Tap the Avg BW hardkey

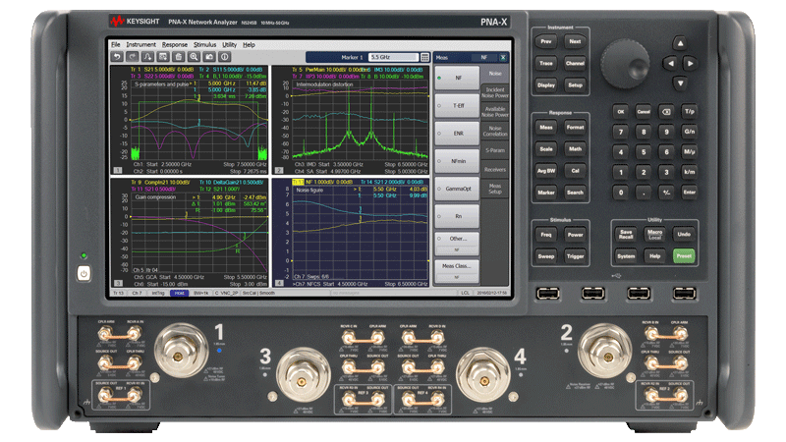(x=546, y=171)
